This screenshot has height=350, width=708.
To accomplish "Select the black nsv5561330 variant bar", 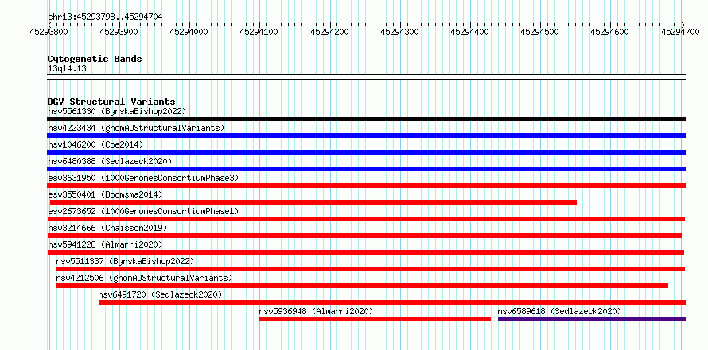I will pos(366,119).
